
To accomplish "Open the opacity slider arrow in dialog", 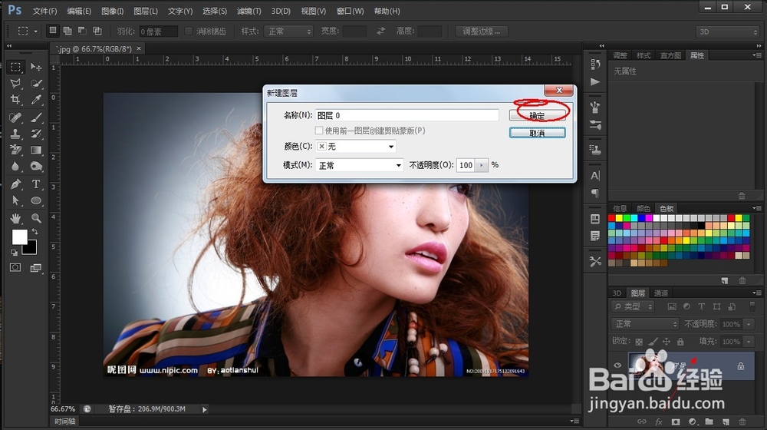I will [482, 165].
